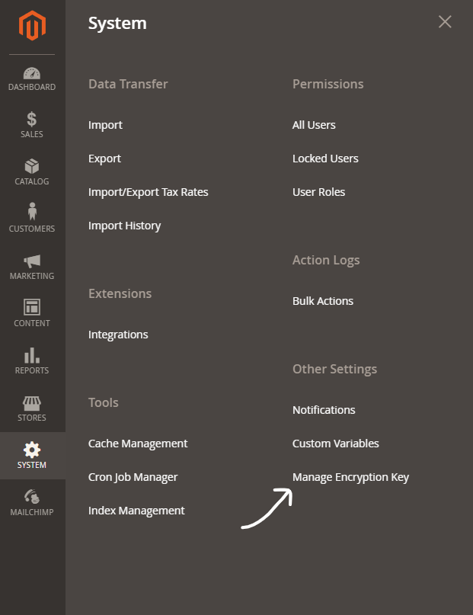Open the Sales dollar icon
This screenshot has height=615, width=473.
click(32, 119)
